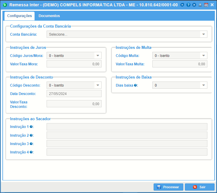Screen dimensions: 217x193
Task: Show the help tooltip for Instrução 3
Action: pyautogui.click(x=31, y=144)
